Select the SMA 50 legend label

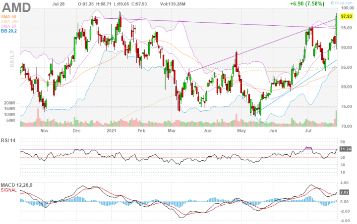point(8,17)
